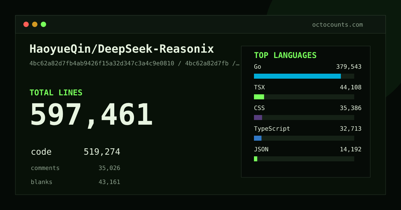Select the TSX line count 44,108
Screen dimensions: 401x210
pyautogui.click(x=351, y=87)
